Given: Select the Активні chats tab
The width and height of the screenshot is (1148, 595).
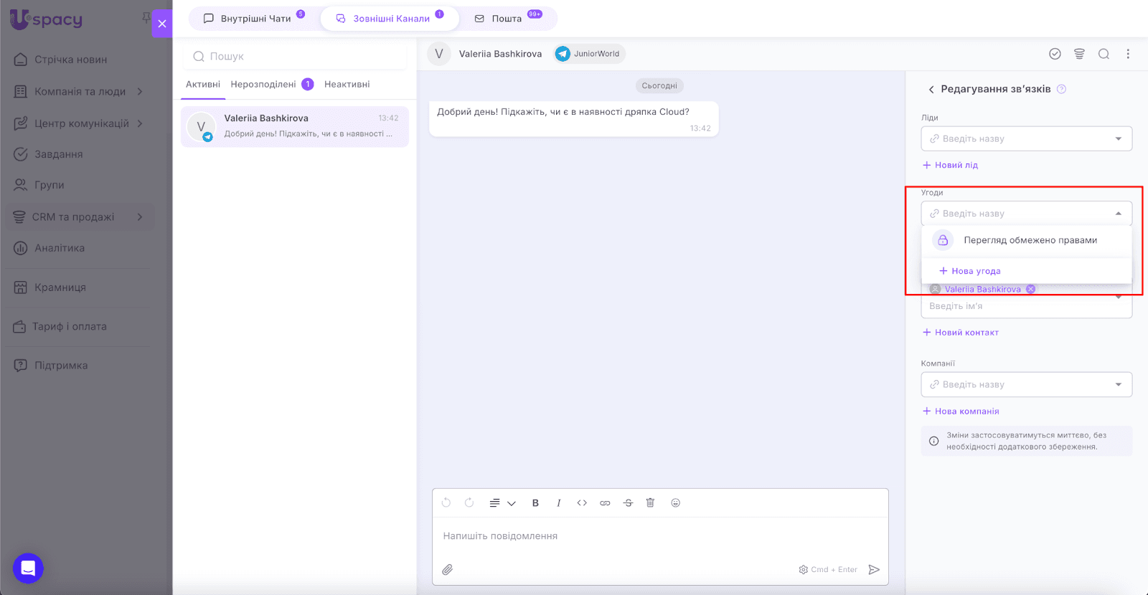Looking at the screenshot, I should tap(203, 84).
